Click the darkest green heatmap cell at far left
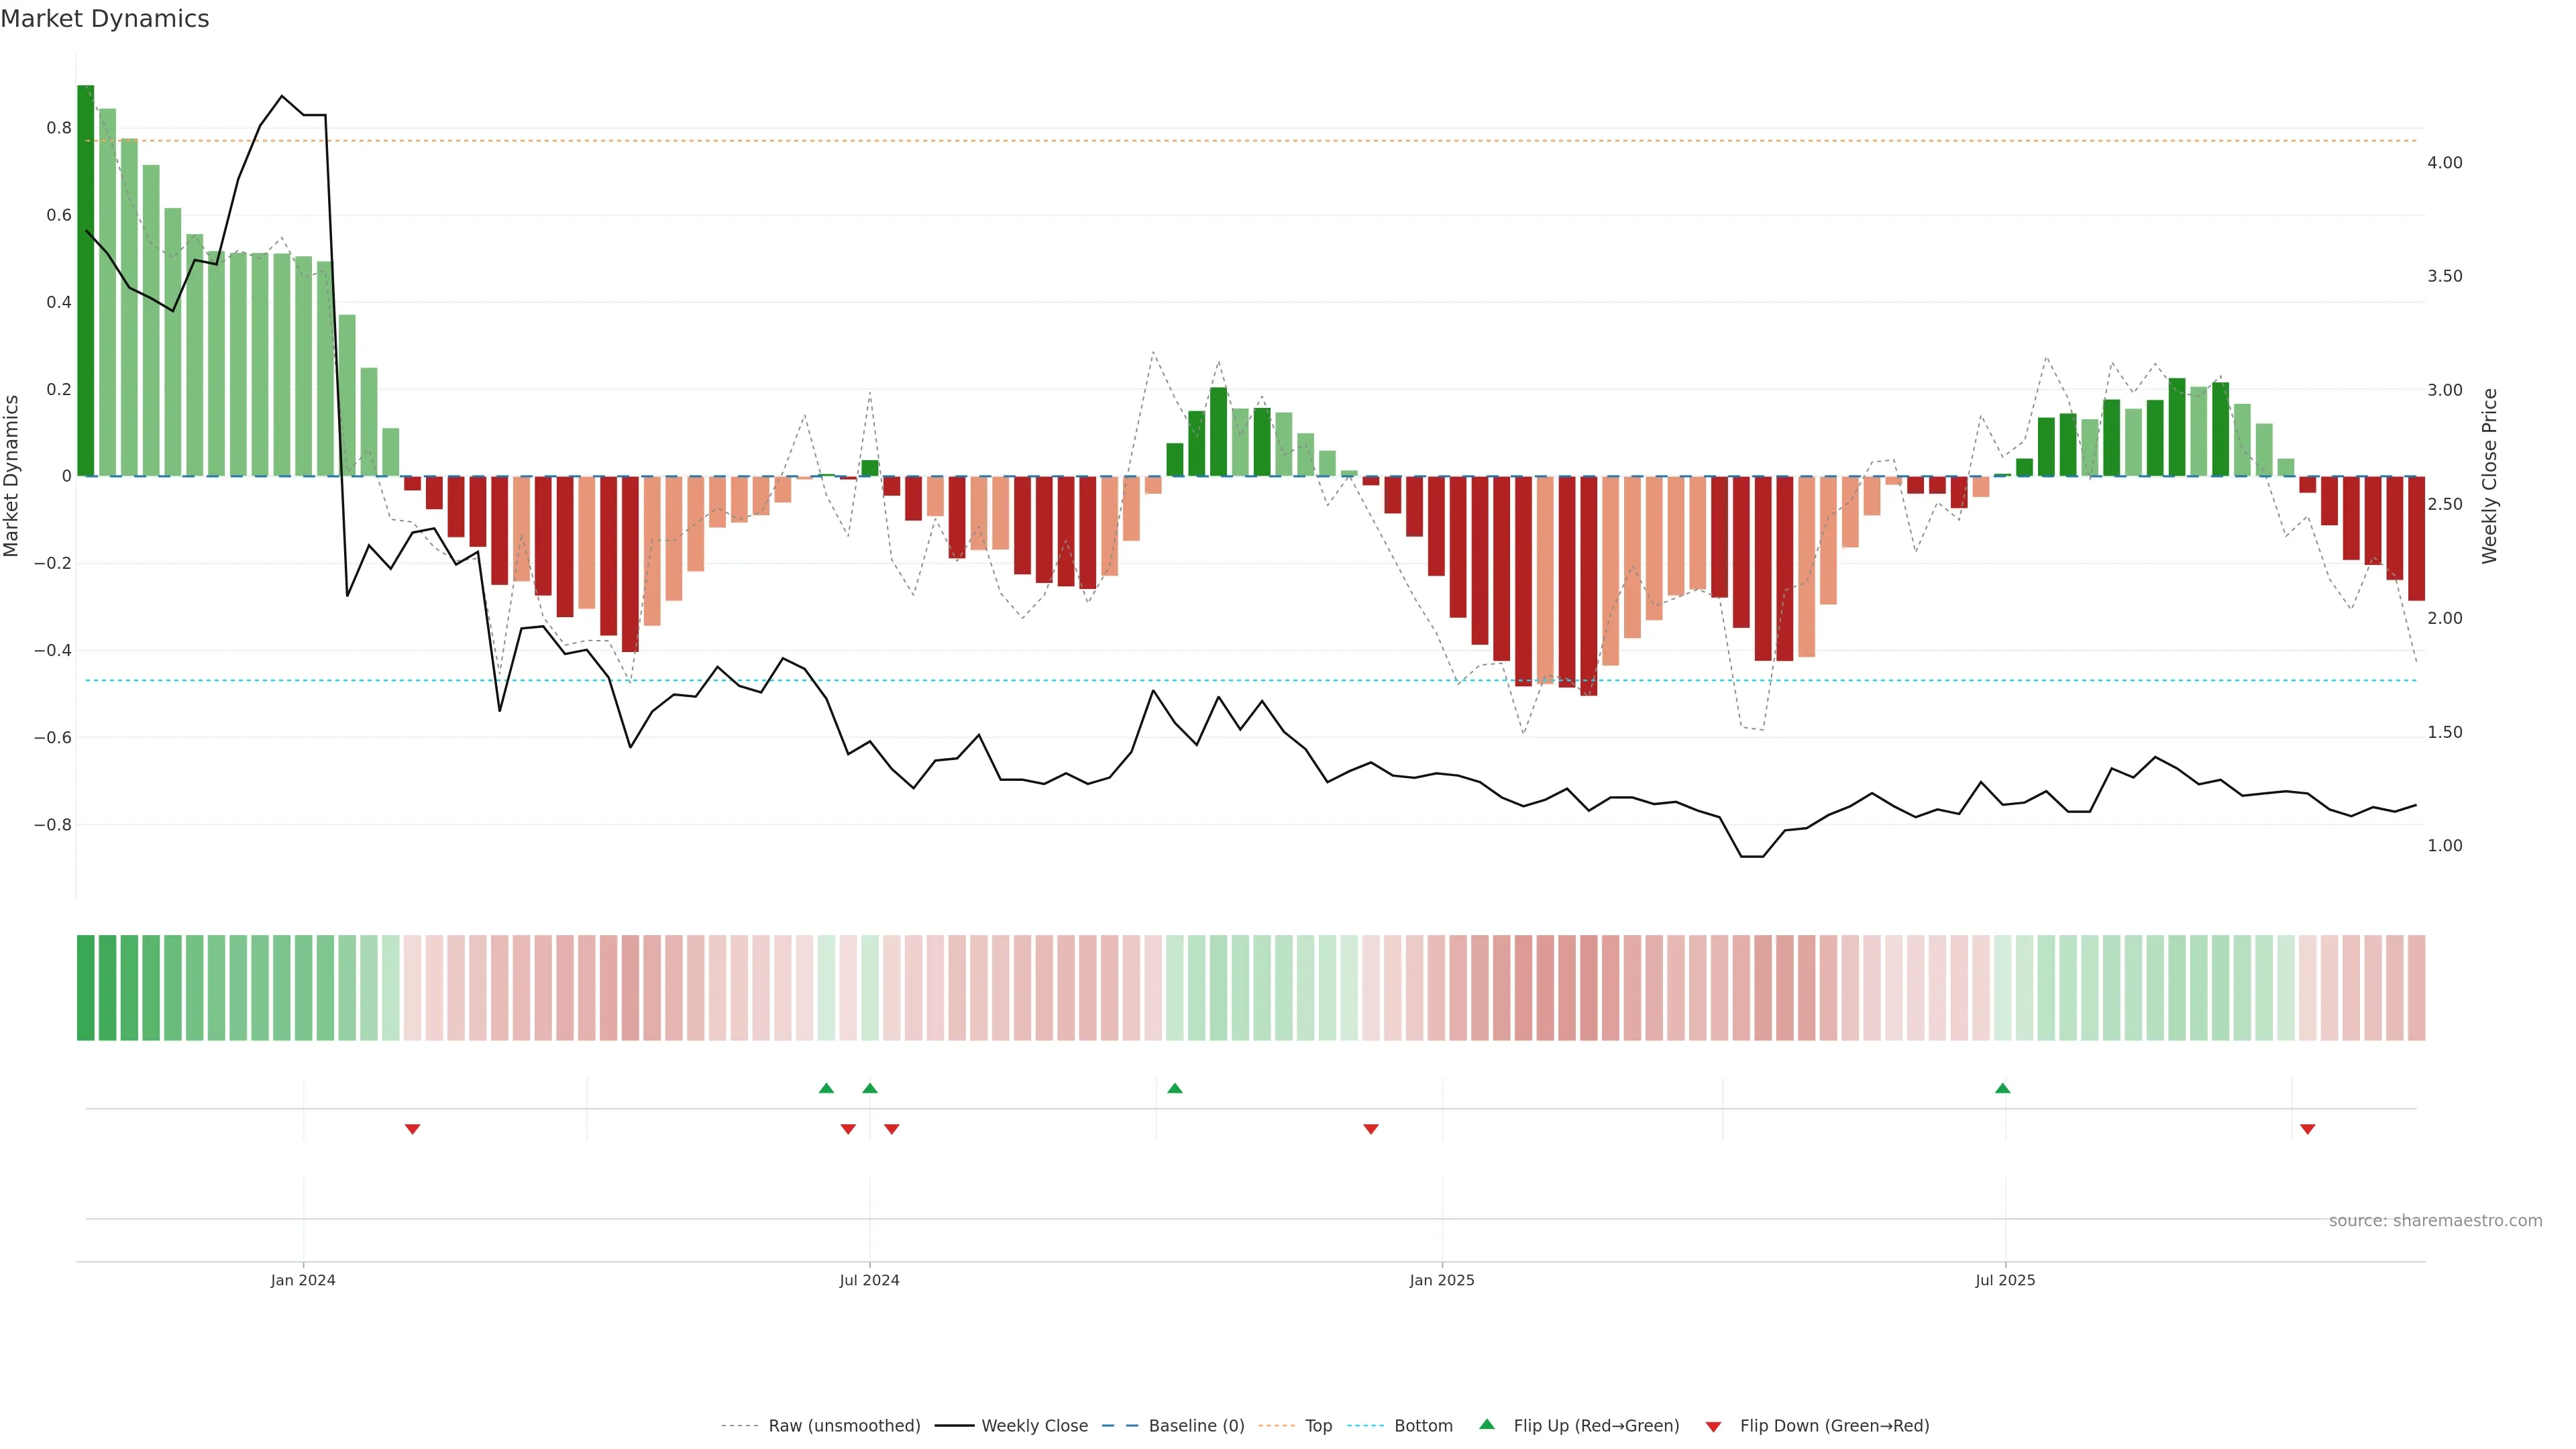 [86, 988]
